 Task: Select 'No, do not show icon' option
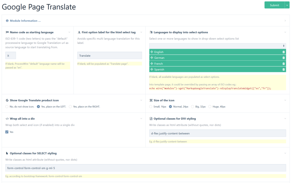pos(7,107)
